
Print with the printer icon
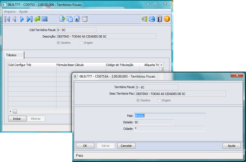click(x=152, y=19)
